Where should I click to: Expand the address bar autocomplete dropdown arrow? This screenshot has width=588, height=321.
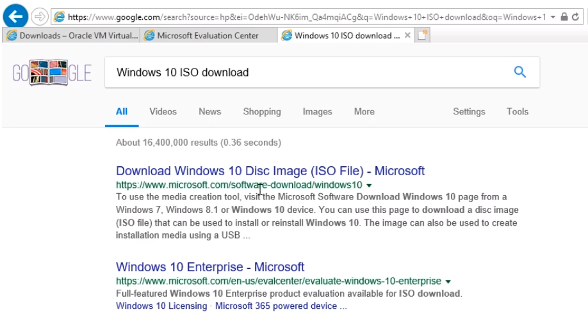553,17
